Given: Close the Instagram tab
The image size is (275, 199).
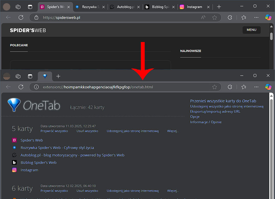Looking at the screenshot, I should (208, 7).
